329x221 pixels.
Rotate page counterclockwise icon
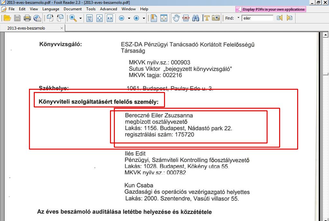click(60, 18)
